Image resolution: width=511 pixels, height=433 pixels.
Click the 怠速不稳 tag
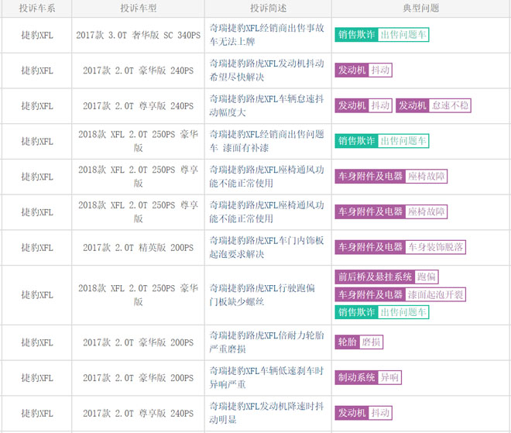450,105
